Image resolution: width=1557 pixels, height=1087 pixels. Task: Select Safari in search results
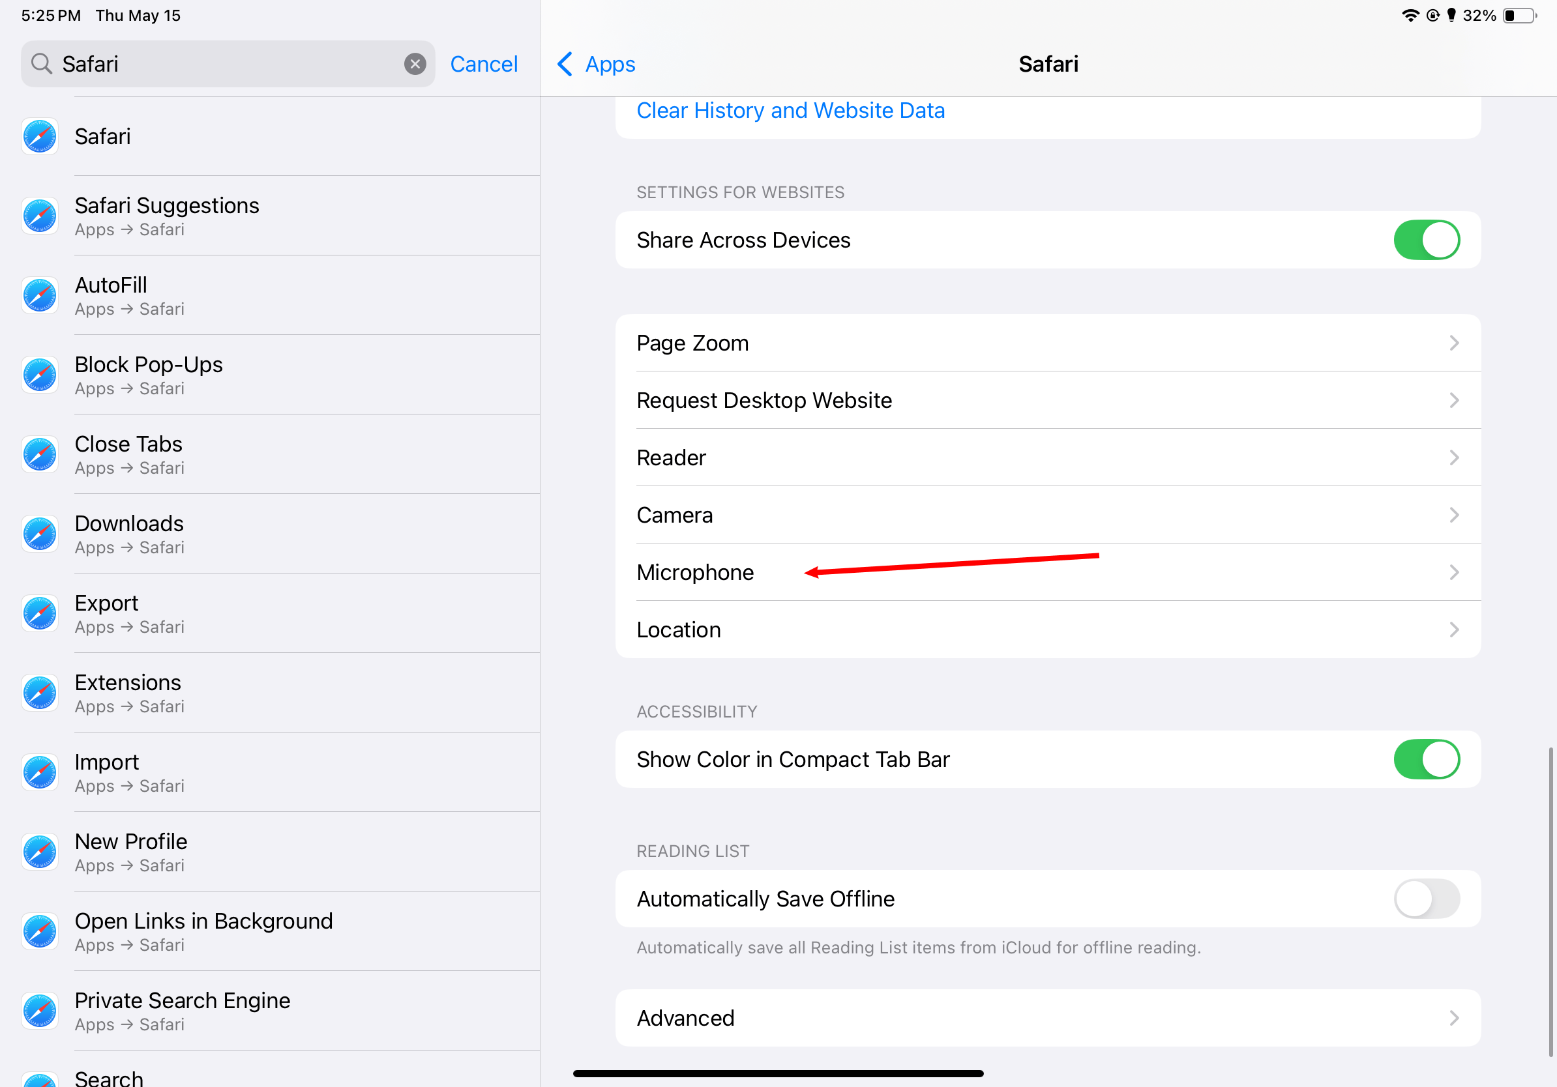(x=270, y=136)
